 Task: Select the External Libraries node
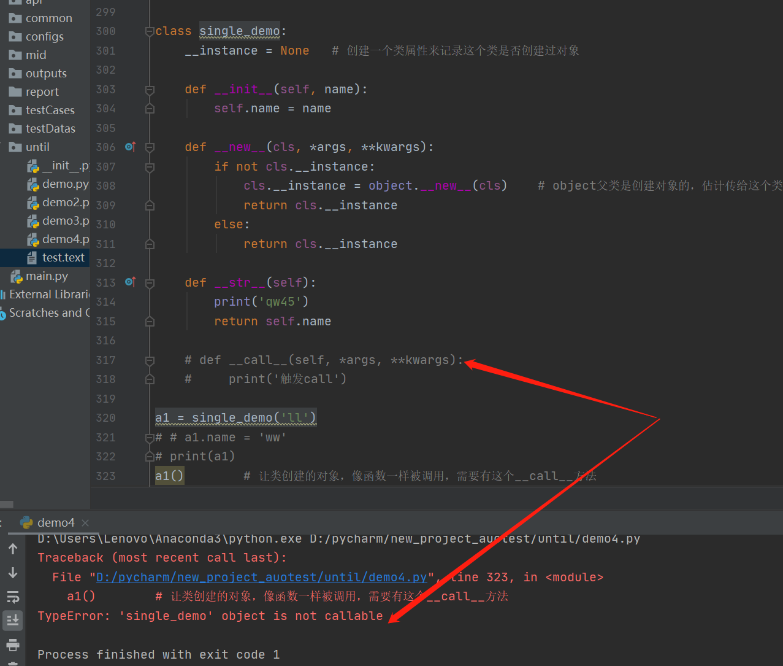tap(49, 295)
